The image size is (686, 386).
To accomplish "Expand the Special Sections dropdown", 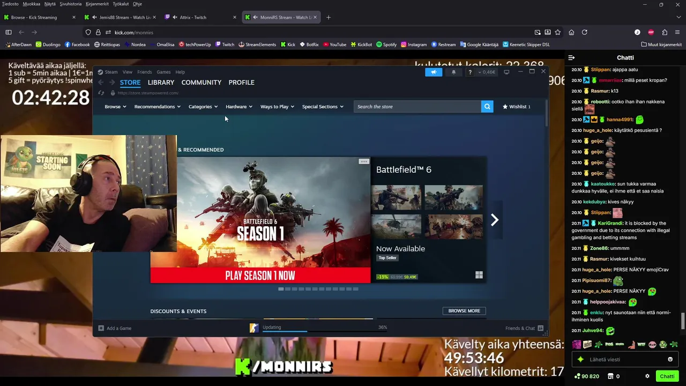I will (323, 107).
